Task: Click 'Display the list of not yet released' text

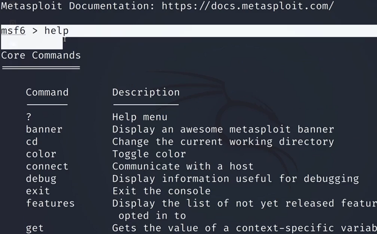Action: 223,204
